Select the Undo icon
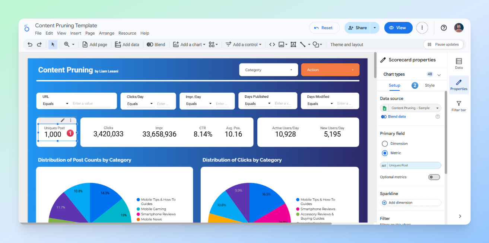489x243 pixels. [30, 44]
